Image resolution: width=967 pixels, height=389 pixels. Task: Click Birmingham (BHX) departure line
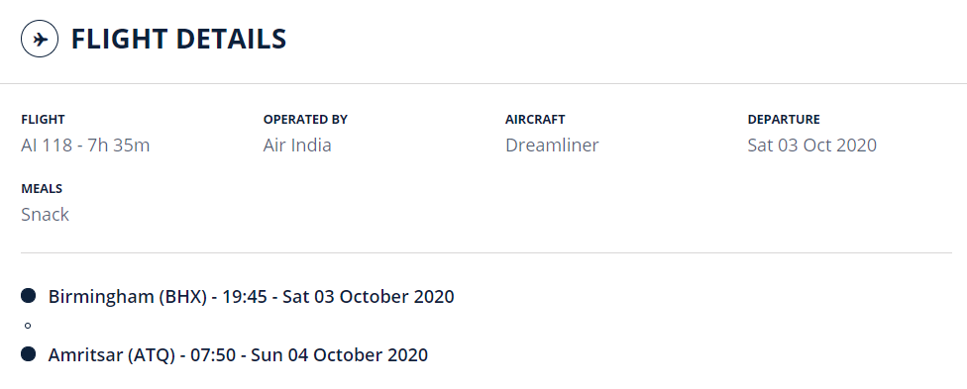click(251, 297)
